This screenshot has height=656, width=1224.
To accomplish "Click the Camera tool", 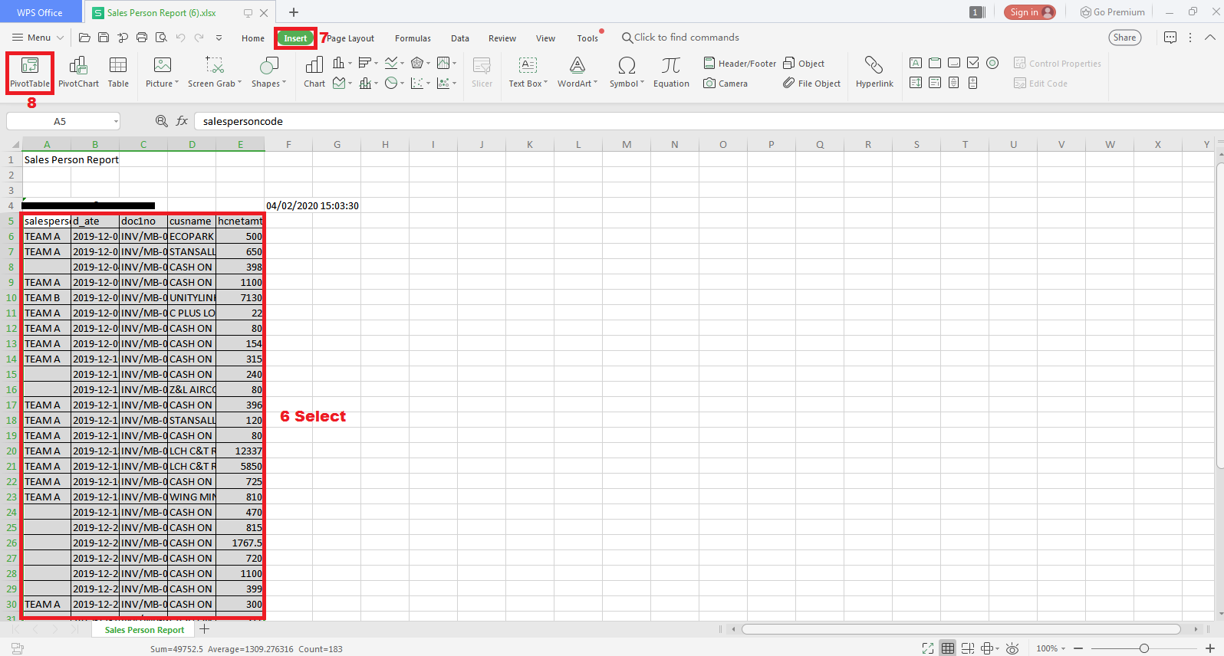I will point(726,84).
